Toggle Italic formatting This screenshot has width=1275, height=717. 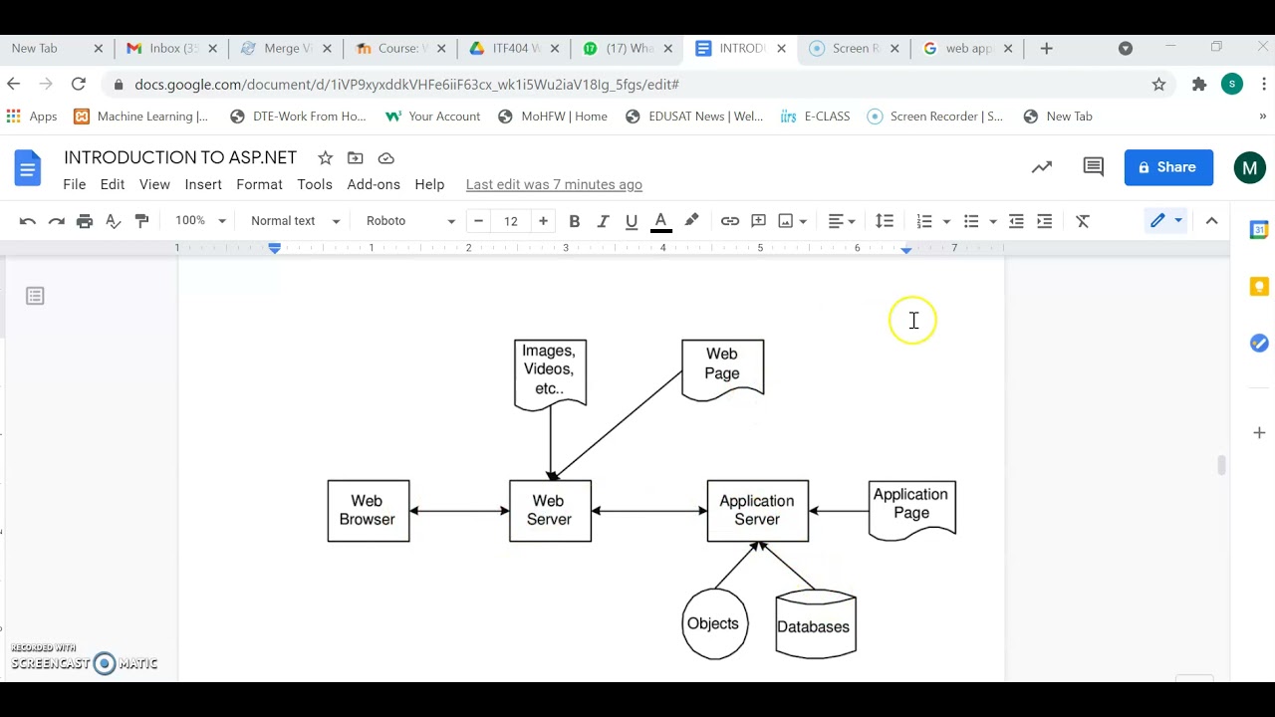point(603,221)
